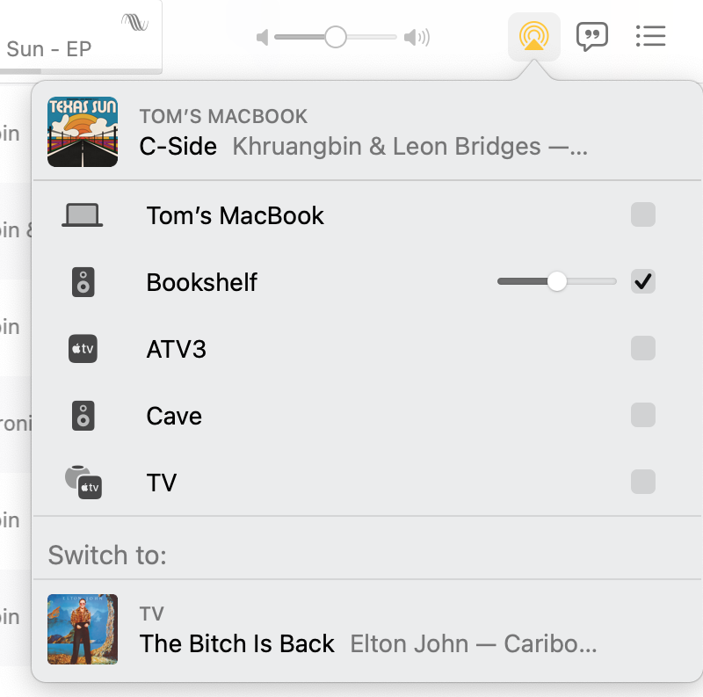
Task: Open the lyrics speech bubble icon
Action: pyautogui.click(x=591, y=37)
